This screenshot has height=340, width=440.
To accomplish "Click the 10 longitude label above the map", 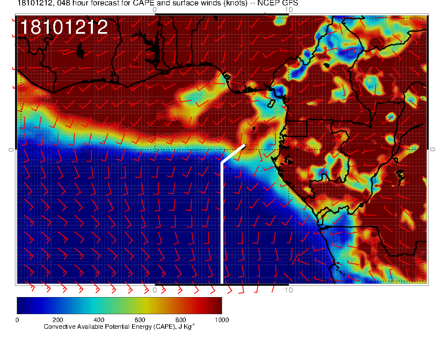I will 288,10.
